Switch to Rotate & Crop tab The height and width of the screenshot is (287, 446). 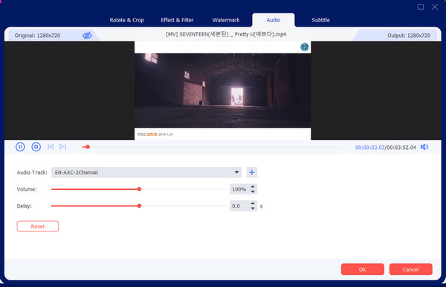point(127,20)
